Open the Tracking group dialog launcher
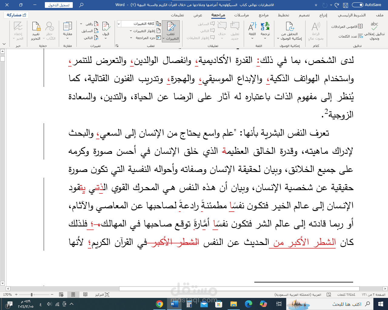The image size is (388, 310). point(117,46)
